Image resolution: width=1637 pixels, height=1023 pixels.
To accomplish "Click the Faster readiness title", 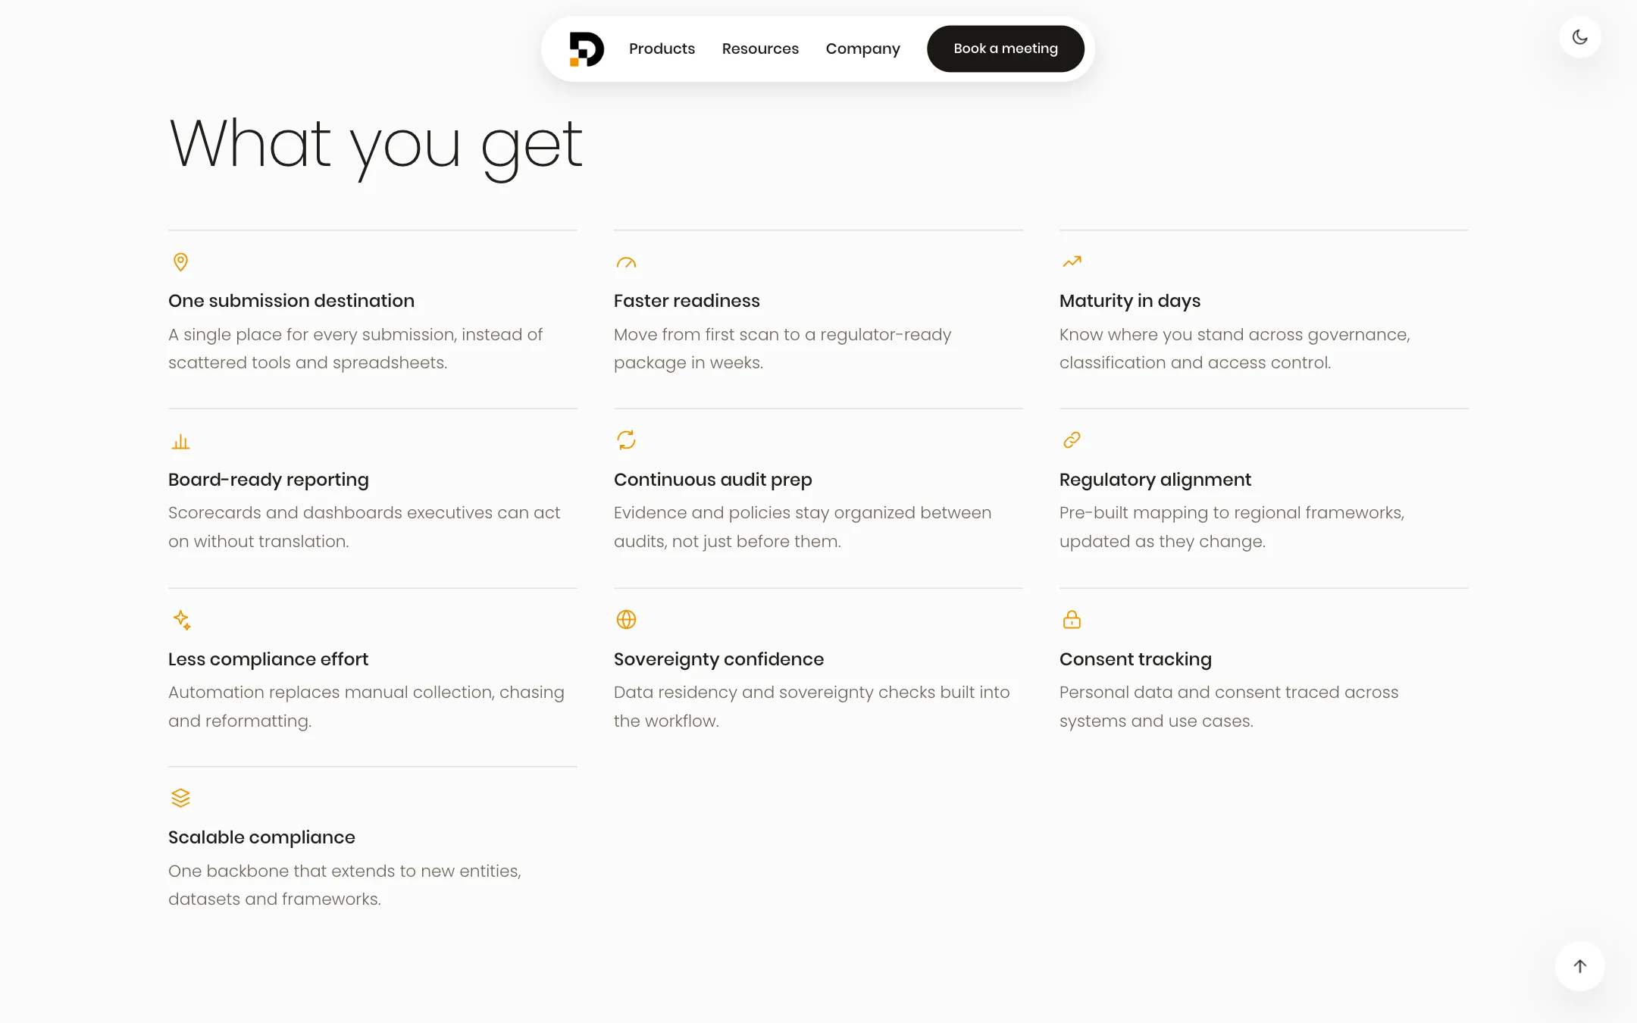I will click(x=687, y=301).
